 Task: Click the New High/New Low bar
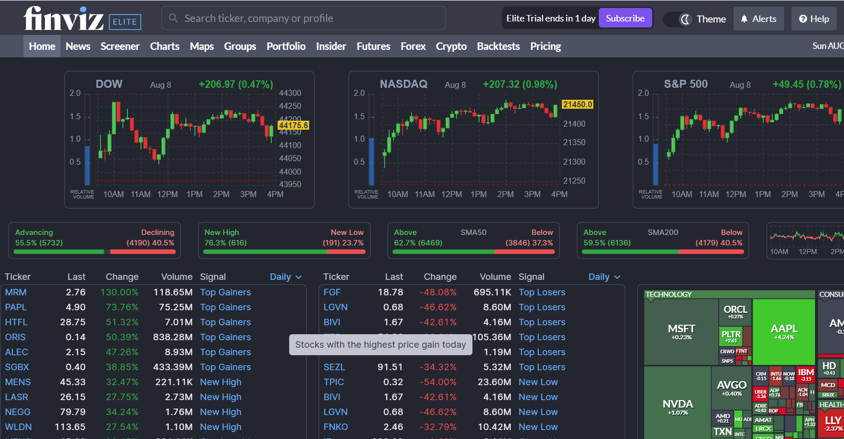point(284,252)
